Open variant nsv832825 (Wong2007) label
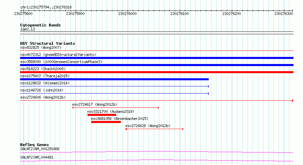Image resolution: width=303 pixels, height=165 pixels. coord(41,47)
